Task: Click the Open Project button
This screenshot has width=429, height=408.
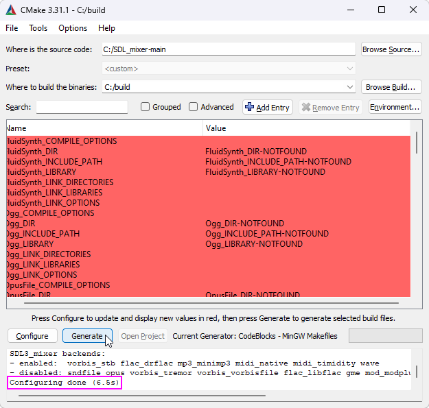Action: pyautogui.click(x=143, y=336)
